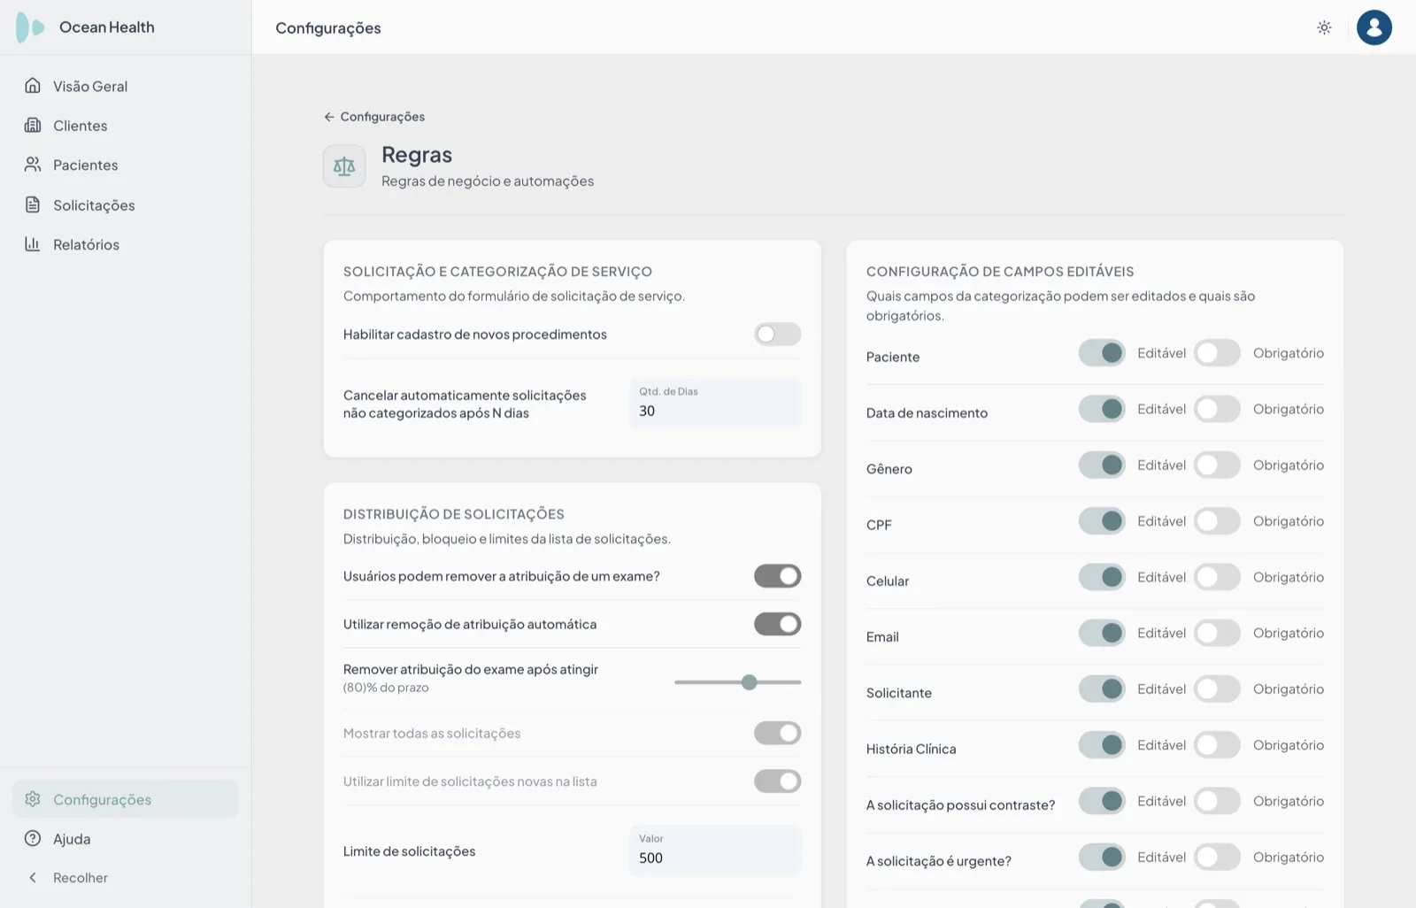Image resolution: width=1416 pixels, height=908 pixels.
Task: Toggle Utilizar limite de solicitações novas switch
Action: click(777, 781)
